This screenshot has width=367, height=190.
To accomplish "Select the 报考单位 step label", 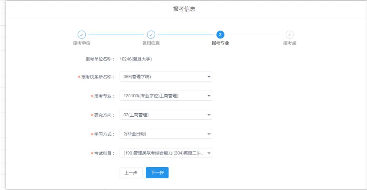I will tap(82, 43).
